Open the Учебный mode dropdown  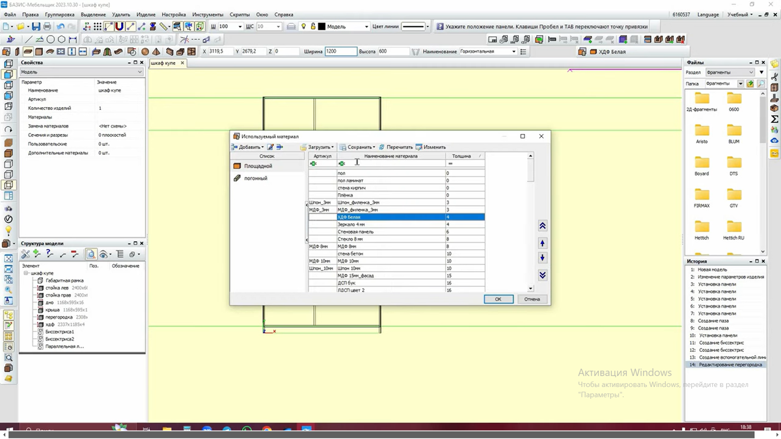tap(741, 14)
